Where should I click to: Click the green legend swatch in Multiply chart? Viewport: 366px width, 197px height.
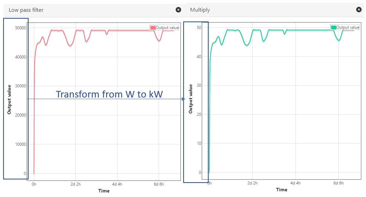coord(334,28)
